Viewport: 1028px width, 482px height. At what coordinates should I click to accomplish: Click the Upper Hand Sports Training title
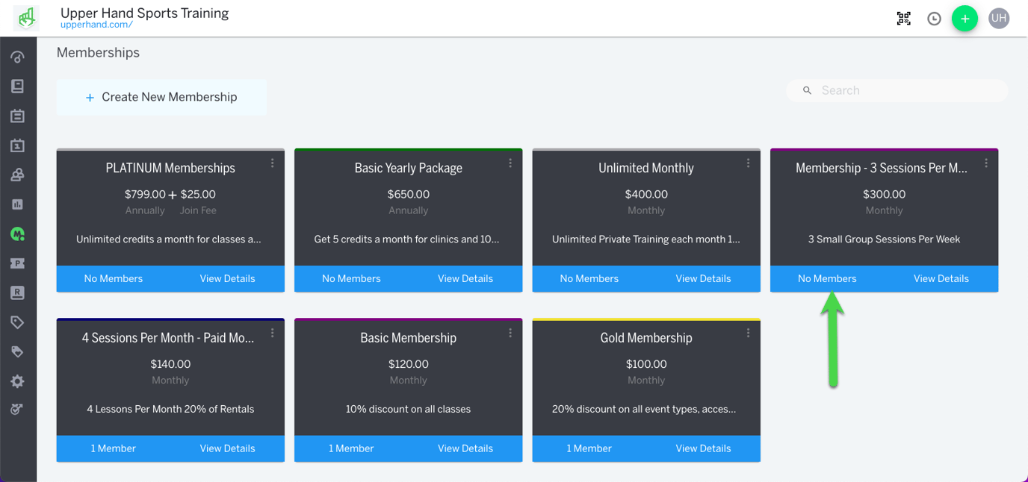click(144, 13)
